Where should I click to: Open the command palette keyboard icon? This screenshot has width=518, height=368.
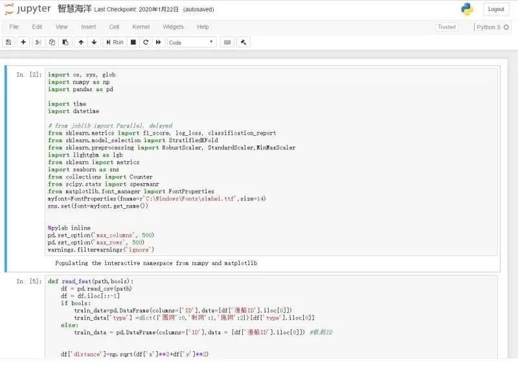[x=227, y=42]
